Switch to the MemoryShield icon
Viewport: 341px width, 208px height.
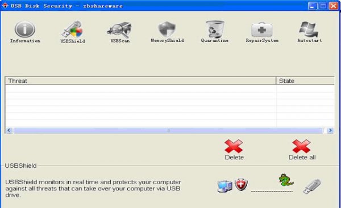(167, 29)
